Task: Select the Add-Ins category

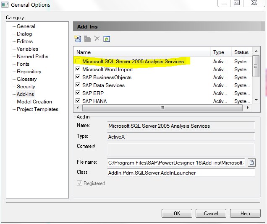Action: coord(25,94)
